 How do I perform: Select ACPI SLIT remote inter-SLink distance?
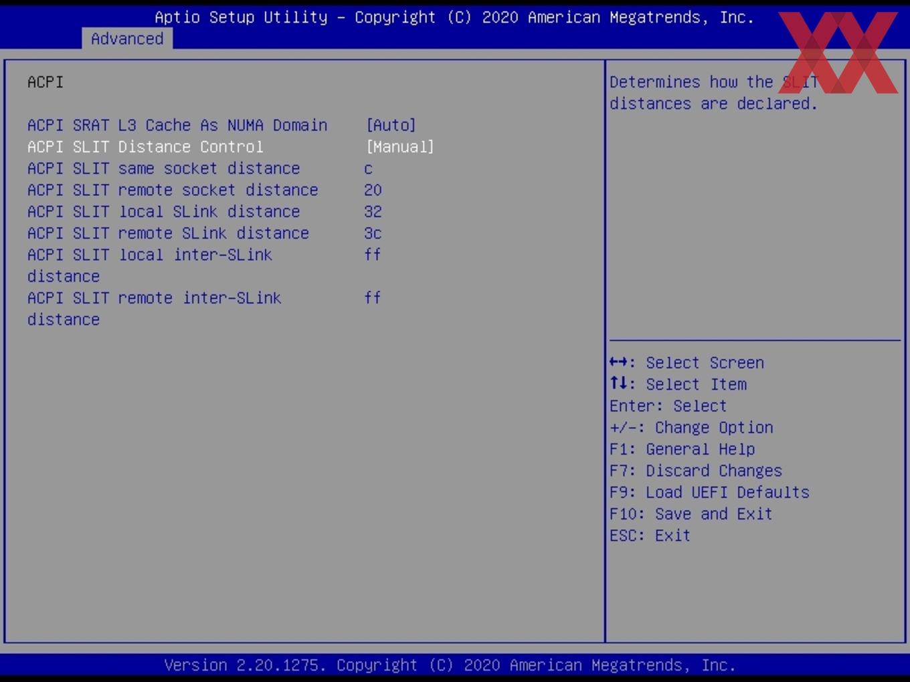[155, 308]
